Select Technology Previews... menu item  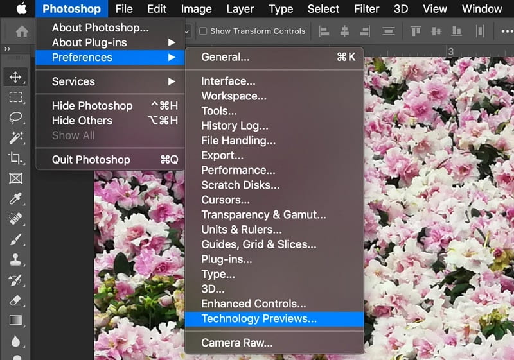pyautogui.click(x=274, y=319)
